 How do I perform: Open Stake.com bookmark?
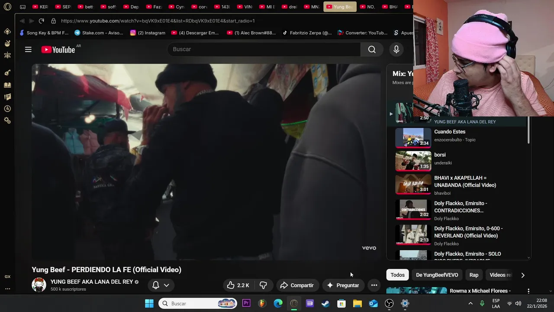99,33
